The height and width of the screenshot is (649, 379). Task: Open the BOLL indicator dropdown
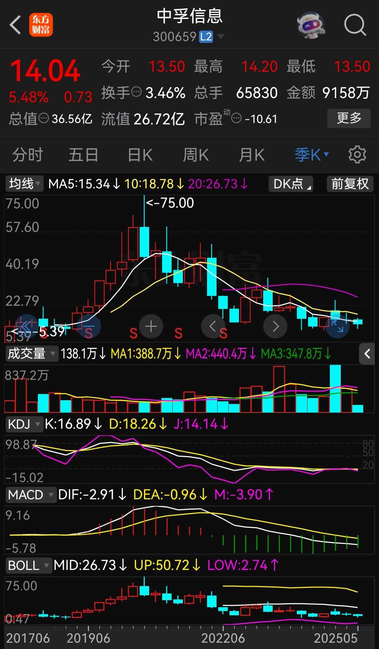[29, 565]
